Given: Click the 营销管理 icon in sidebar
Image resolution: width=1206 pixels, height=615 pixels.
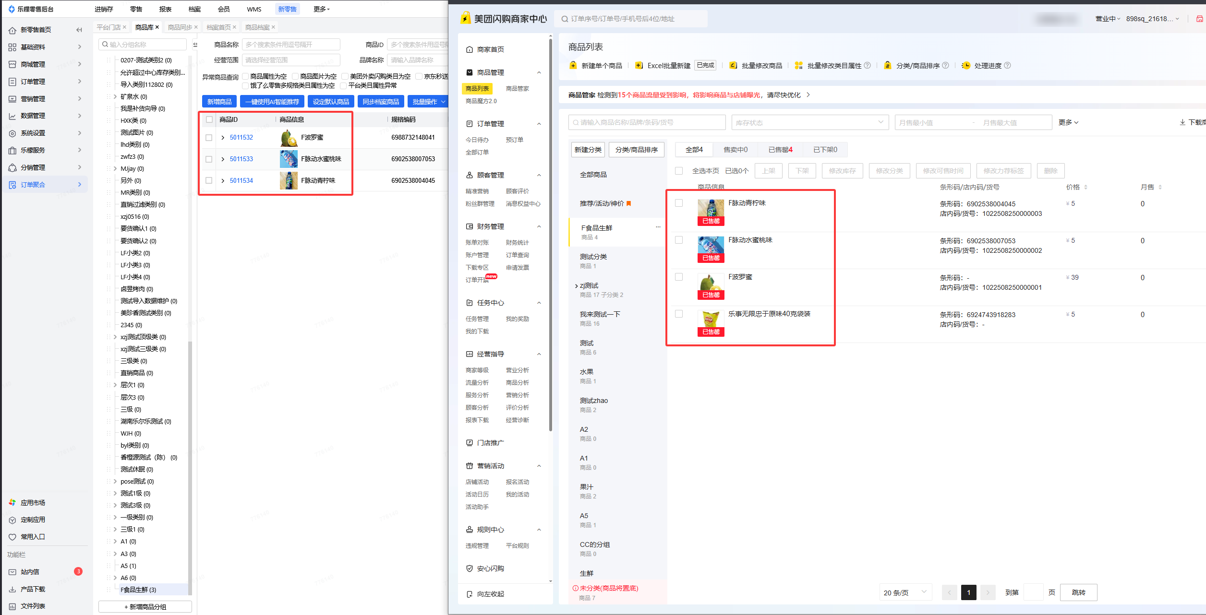Looking at the screenshot, I should click(12, 99).
